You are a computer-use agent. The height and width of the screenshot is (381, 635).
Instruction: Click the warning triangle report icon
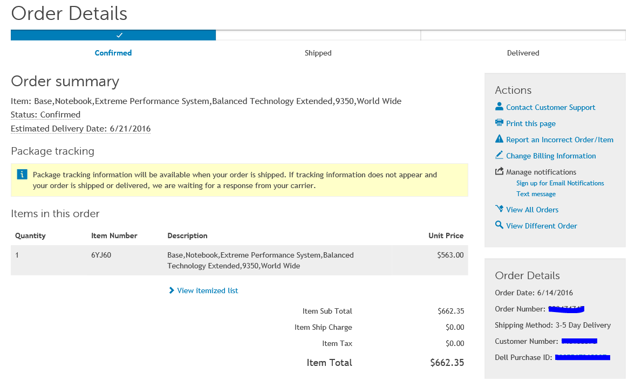(x=499, y=139)
